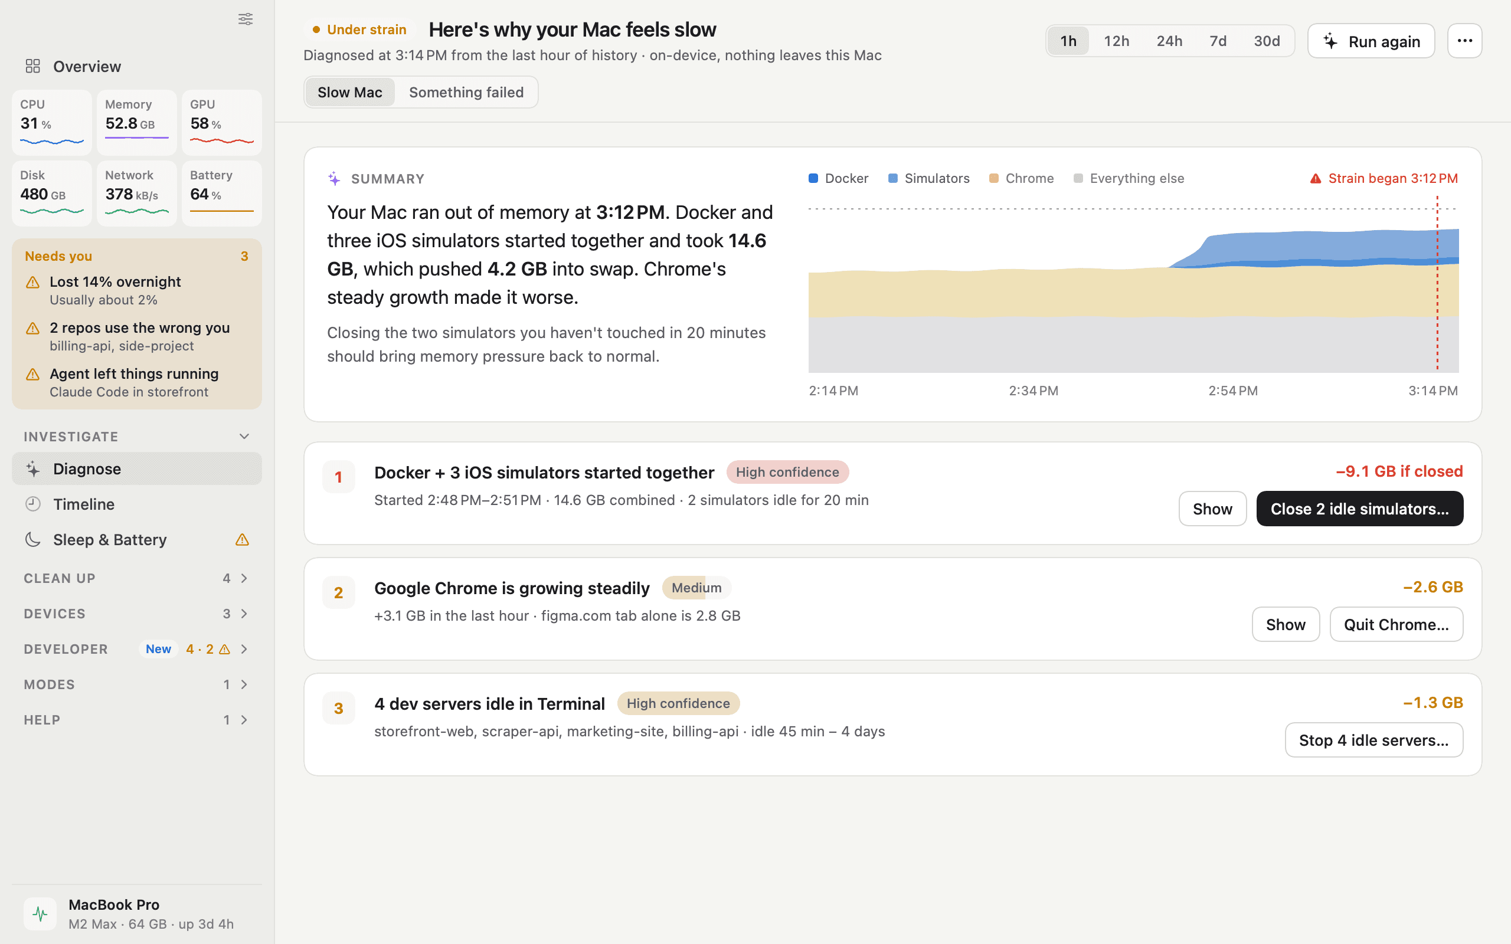This screenshot has width=1511, height=944.
Task: Expand the Devices section
Action: (x=137, y=614)
